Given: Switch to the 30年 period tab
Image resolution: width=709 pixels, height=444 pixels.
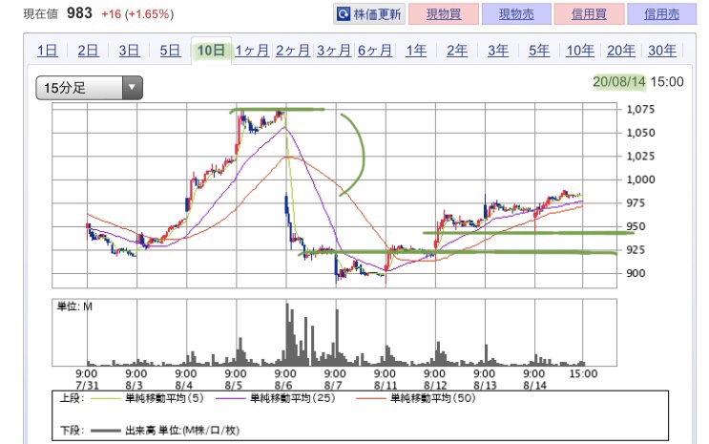Looking at the screenshot, I should 662,51.
